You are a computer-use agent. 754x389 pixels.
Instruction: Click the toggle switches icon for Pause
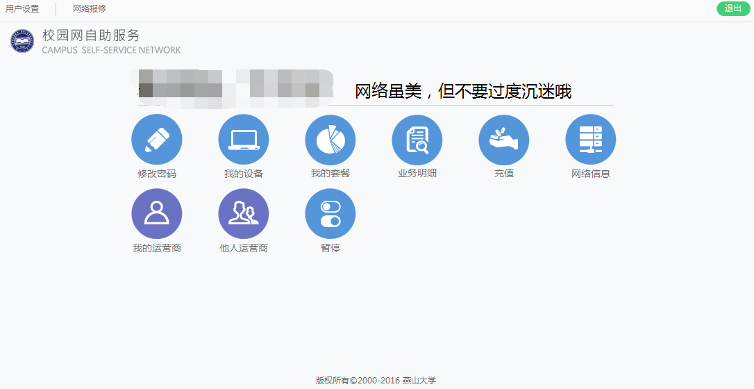[x=330, y=214]
